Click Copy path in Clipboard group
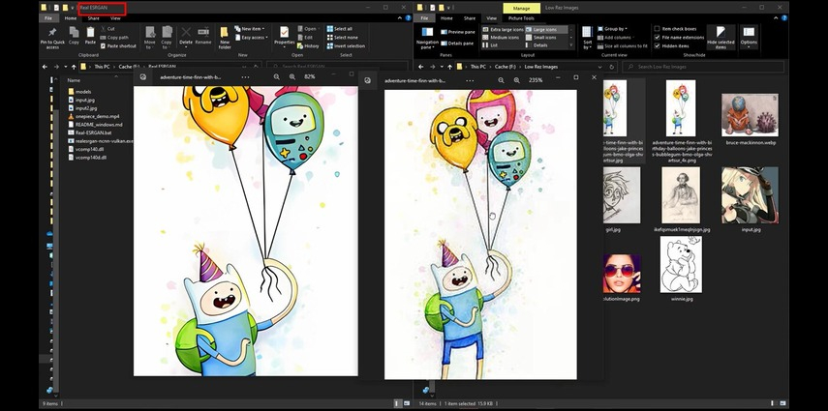This screenshot has height=411, width=828. 114,38
